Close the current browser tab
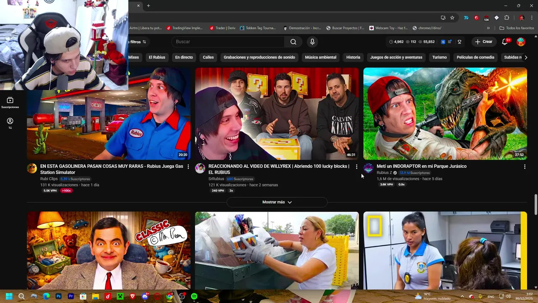Viewport: 538px width, 303px height. [x=138, y=5]
